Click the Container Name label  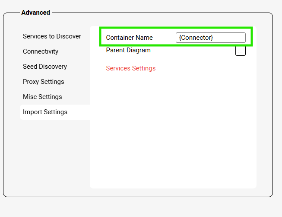click(129, 38)
